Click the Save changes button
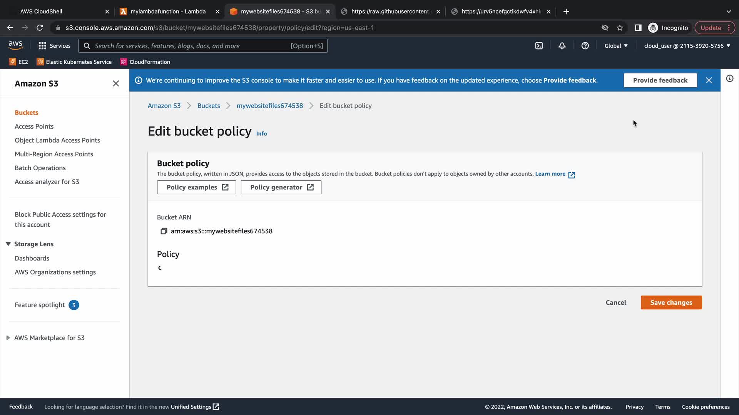This screenshot has height=415, width=739. point(671,302)
